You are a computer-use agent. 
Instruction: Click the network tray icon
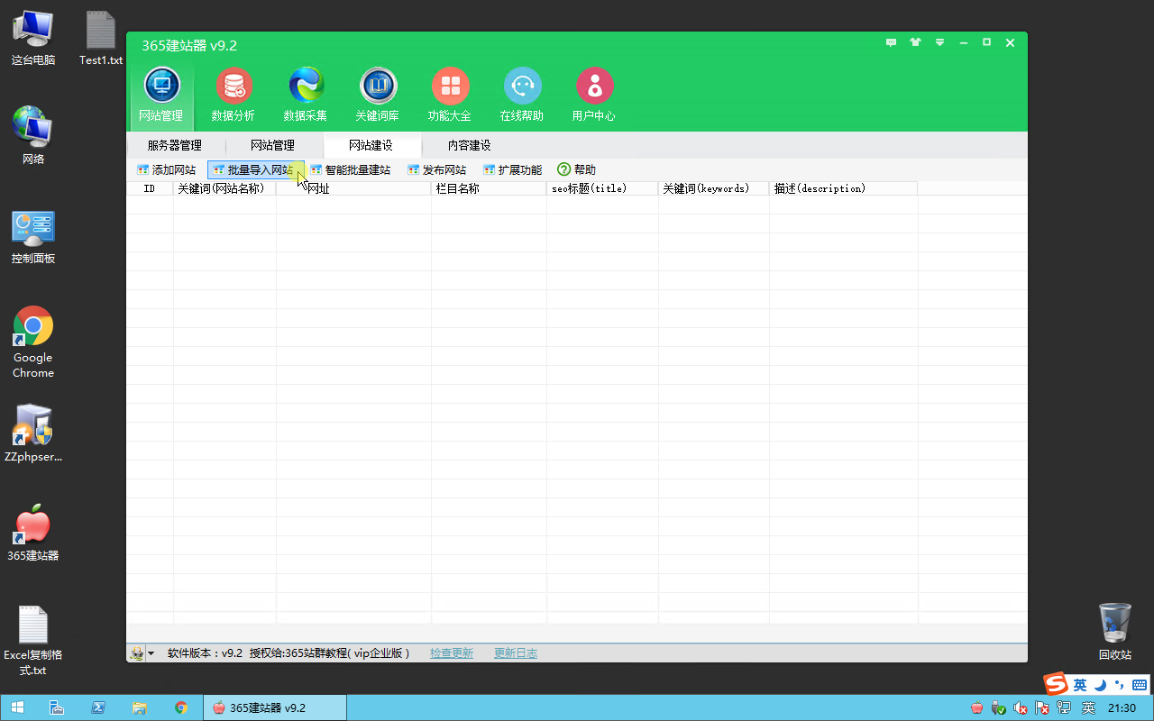pyautogui.click(x=1064, y=708)
